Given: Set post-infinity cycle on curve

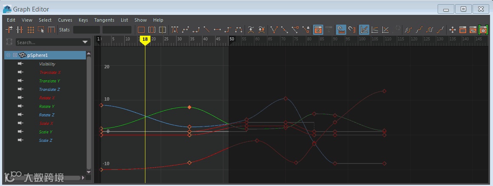Looking at the screenshot, I should coord(430,30).
